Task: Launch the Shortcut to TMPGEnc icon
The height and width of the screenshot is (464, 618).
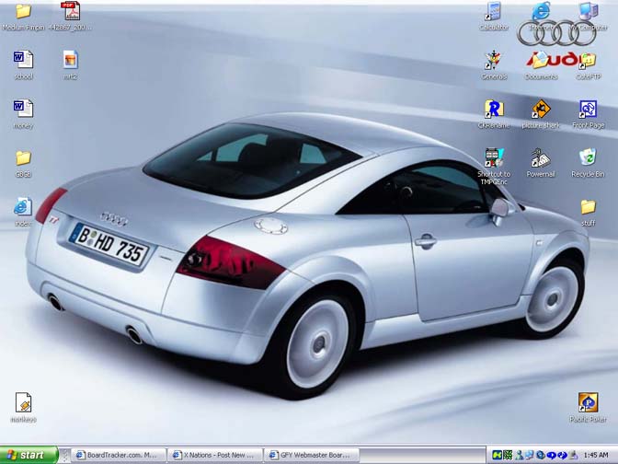Action: pyautogui.click(x=494, y=157)
